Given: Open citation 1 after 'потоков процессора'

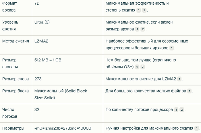Looking at the screenshot, I should pos(176,110).
